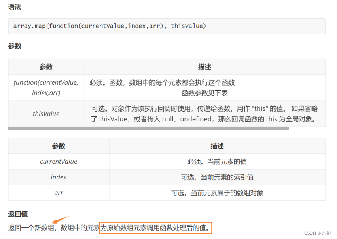Click the thisValue description starting '可选。对象作为该执行回调时使用'
The width and height of the screenshot is (337, 239).
(x=204, y=114)
